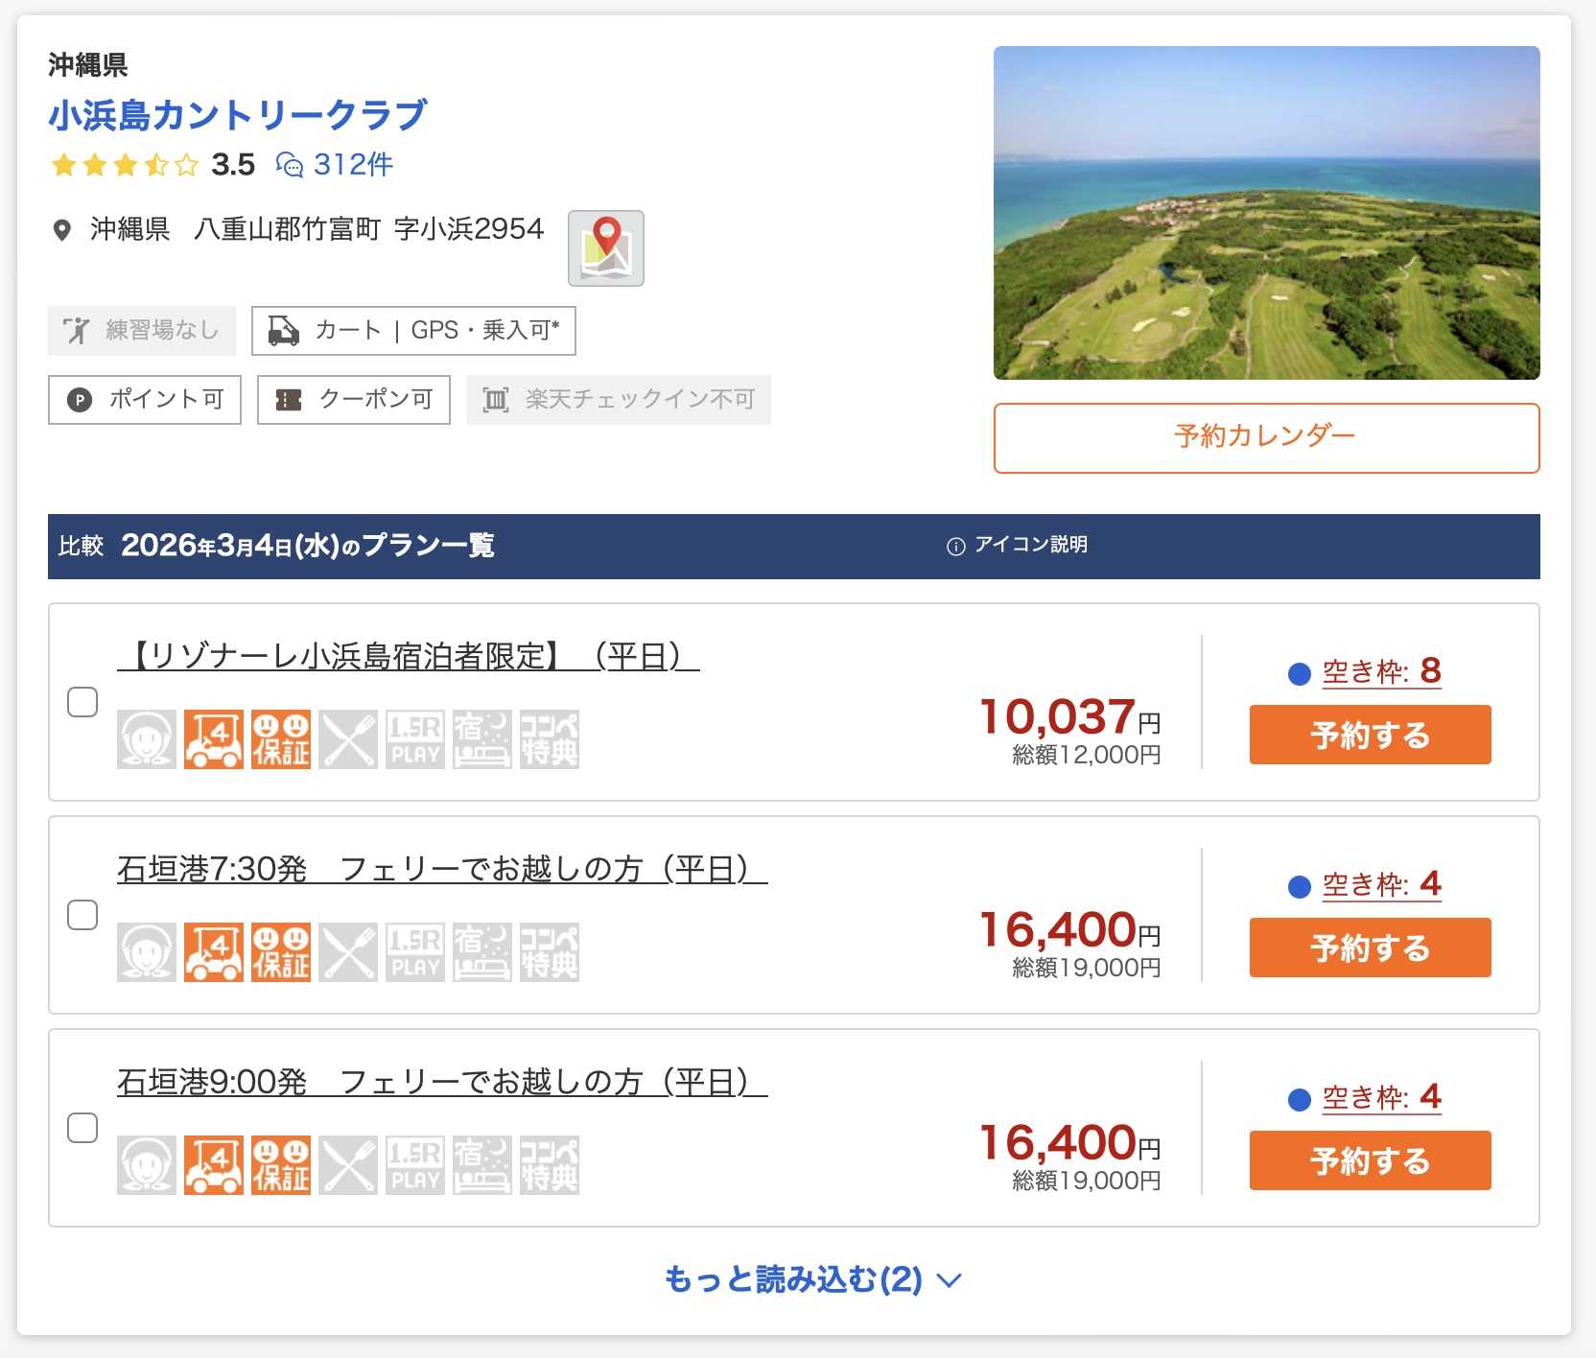Open the 予約カレンダー booking calendar

[1266, 437]
